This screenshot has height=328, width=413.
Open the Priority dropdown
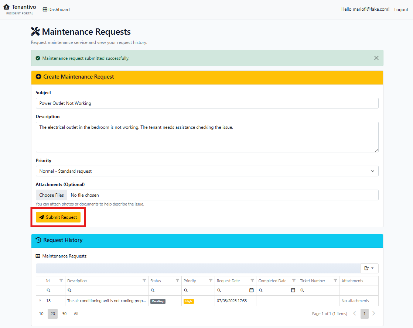pyautogui.click(x=207, y=171)
